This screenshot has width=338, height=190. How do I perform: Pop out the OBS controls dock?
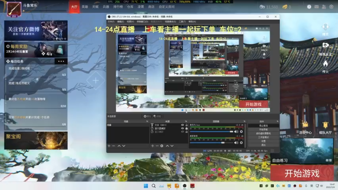278,122
